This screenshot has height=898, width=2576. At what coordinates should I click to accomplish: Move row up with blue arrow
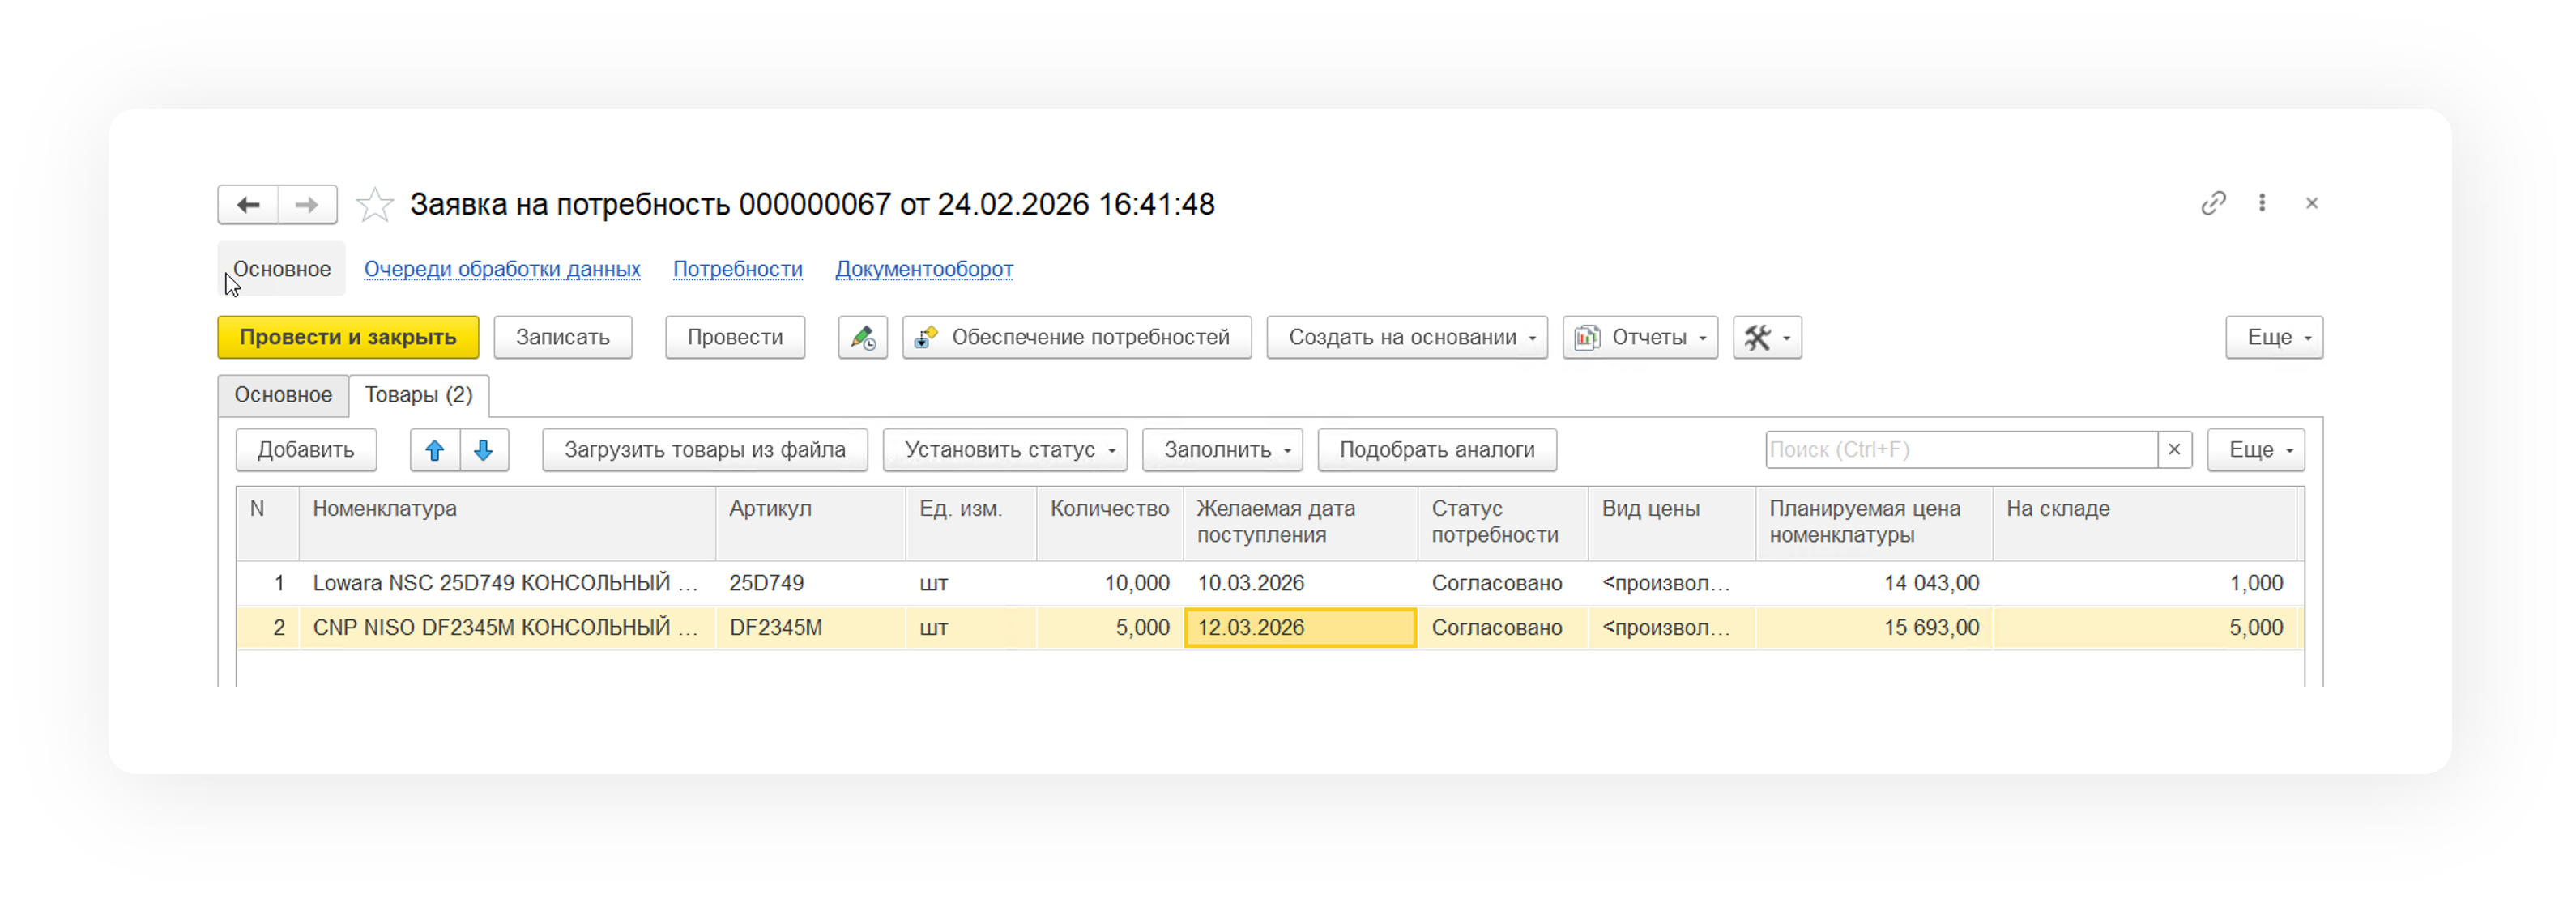(x=435, y=450)
